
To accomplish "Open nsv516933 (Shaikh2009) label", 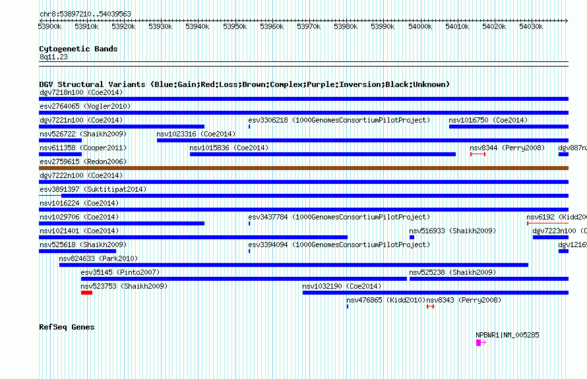I will [452, 231].
